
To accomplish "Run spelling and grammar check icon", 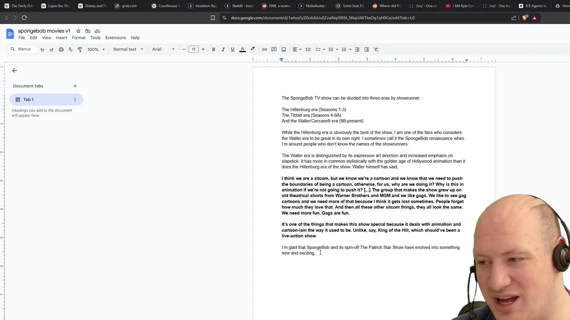I will click(x=70, y=49).
